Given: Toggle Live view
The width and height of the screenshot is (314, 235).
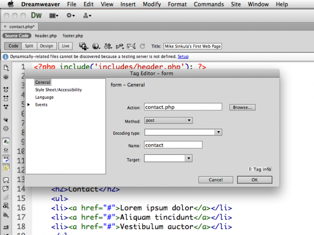Looking at the screenshot, I should point(65,46).
